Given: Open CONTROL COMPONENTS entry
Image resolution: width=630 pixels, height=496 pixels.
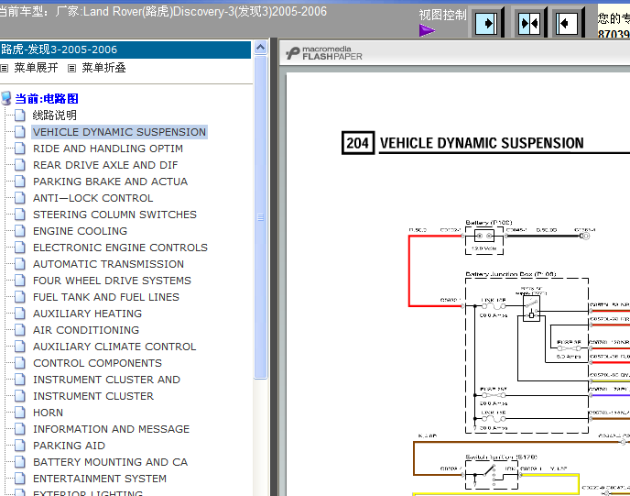Looking at the screenshot, I should pyautogui.click(x=98, y=363).
